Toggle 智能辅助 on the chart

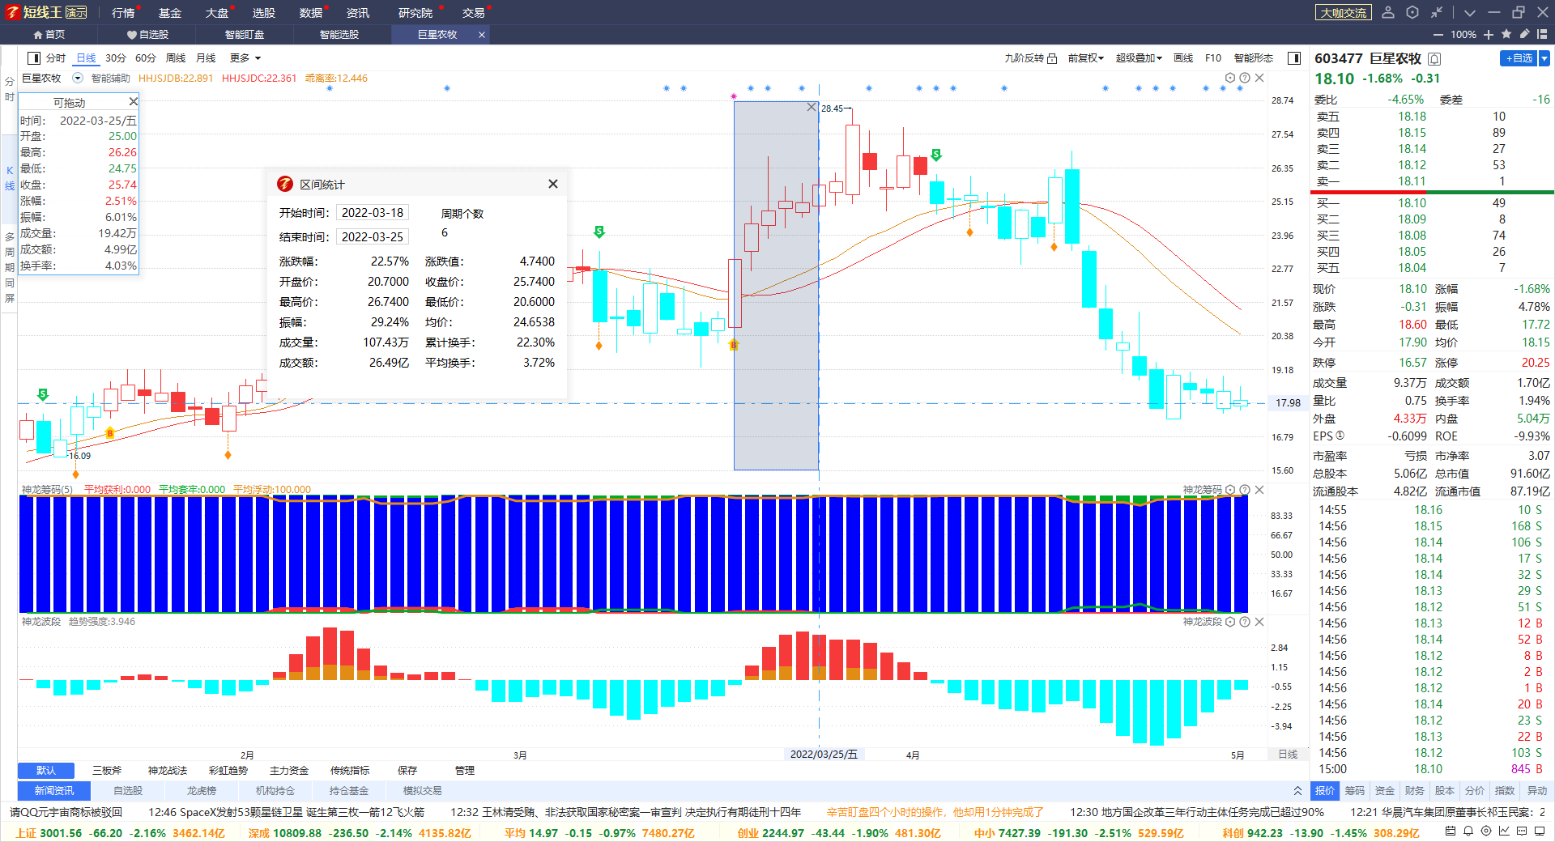(110, 79)
